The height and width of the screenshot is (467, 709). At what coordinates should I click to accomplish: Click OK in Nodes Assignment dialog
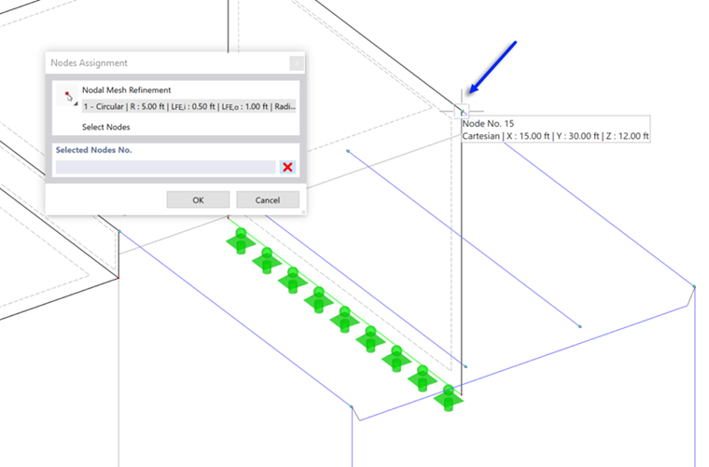click(x=198, y=199)
